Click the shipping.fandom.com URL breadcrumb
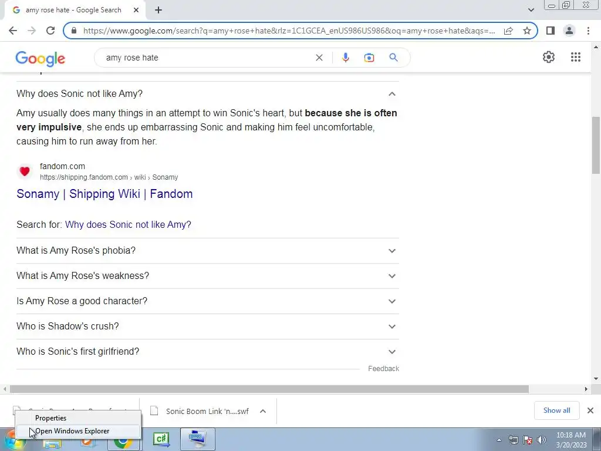 click(x=109, y=177)
